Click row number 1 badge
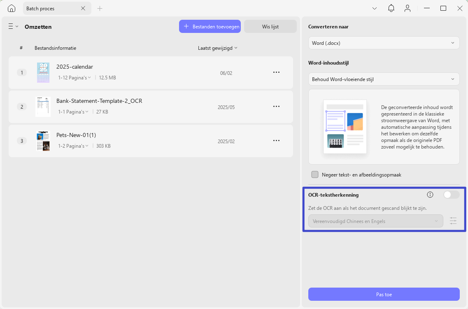The width and height of the screenshot is (468, 309). (x=22, y=72)
